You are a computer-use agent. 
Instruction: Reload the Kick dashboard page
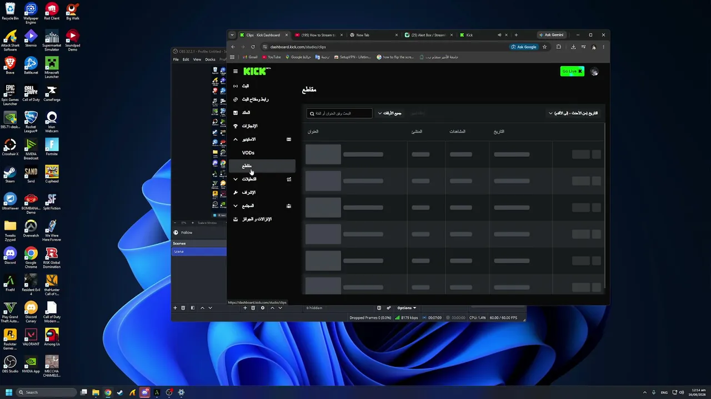pos(253,47)
